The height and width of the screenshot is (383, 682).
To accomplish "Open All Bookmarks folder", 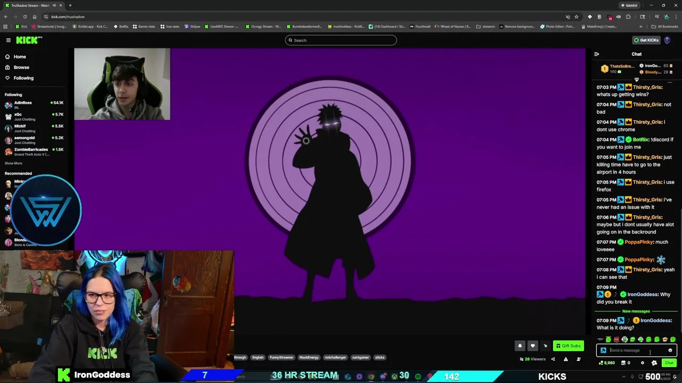I will (x=665, y=27).
